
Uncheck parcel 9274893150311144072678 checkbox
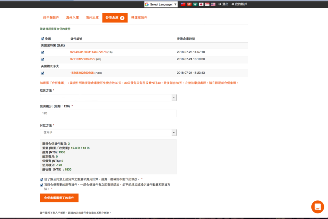pos(43,52)
